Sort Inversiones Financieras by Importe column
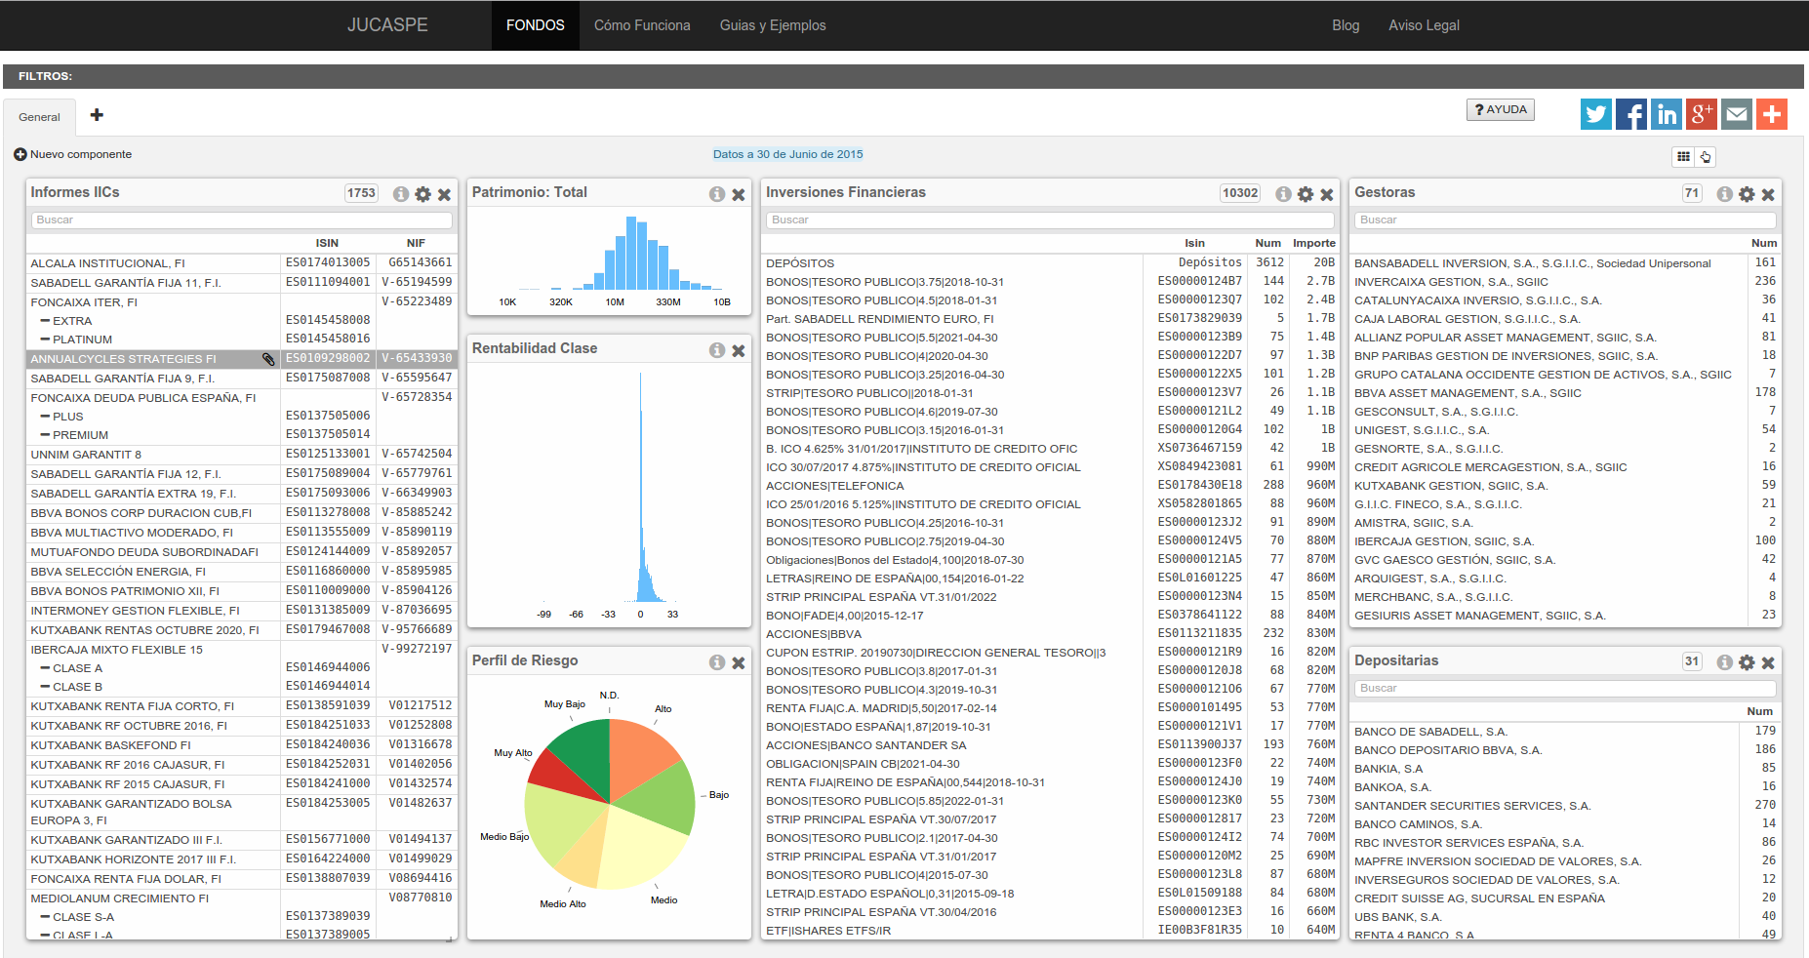Viewport: 1809px width, 958px height. 1313,243
